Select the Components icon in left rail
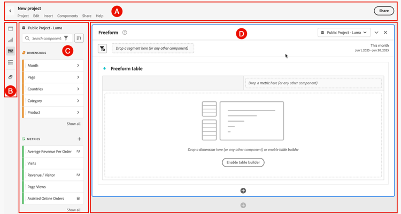The height and width of the screenshot is (214, 401). [11, 51]
